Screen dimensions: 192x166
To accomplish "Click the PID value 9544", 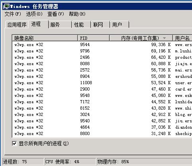I will pos(85,44).
